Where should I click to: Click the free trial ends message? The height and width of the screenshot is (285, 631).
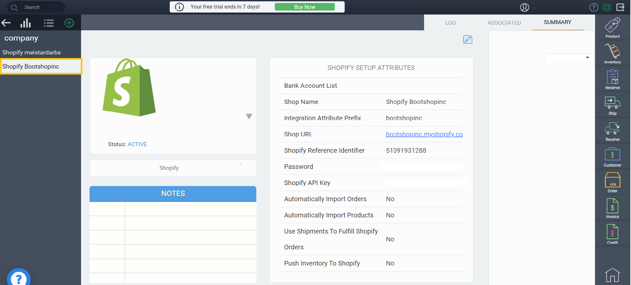click(225, 7)
